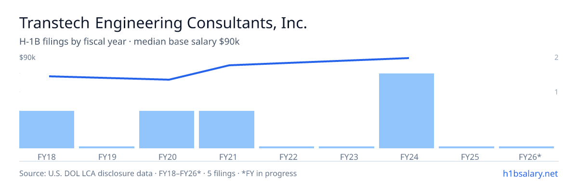Click the H-1B filings subtitle text
The width and height of the screenshot is (578, 192).
coord(130,42)
